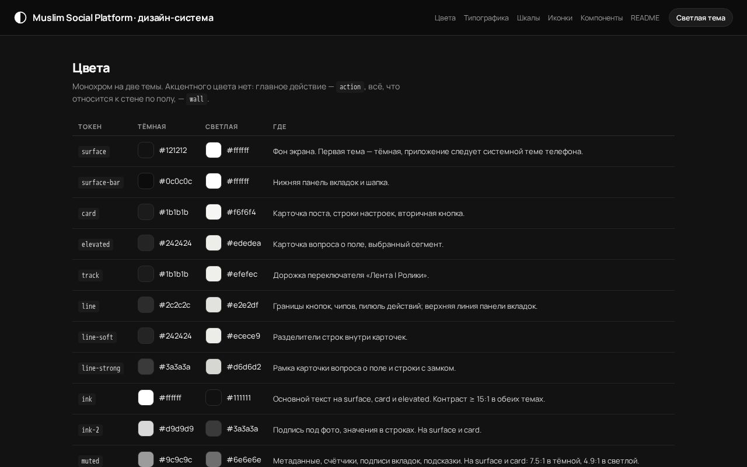Click the «surface-bar» token name

click(x=101, y=183)
